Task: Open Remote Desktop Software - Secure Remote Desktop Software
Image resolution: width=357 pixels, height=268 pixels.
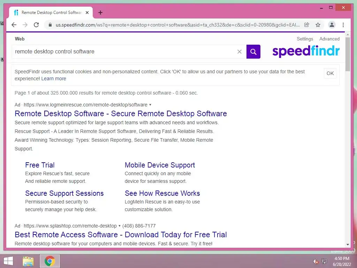Action: click(121, 113)
